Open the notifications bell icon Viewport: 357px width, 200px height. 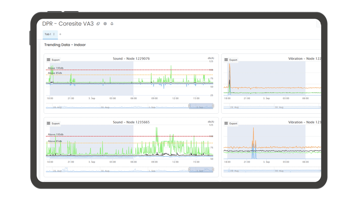[x=112, y=23]
